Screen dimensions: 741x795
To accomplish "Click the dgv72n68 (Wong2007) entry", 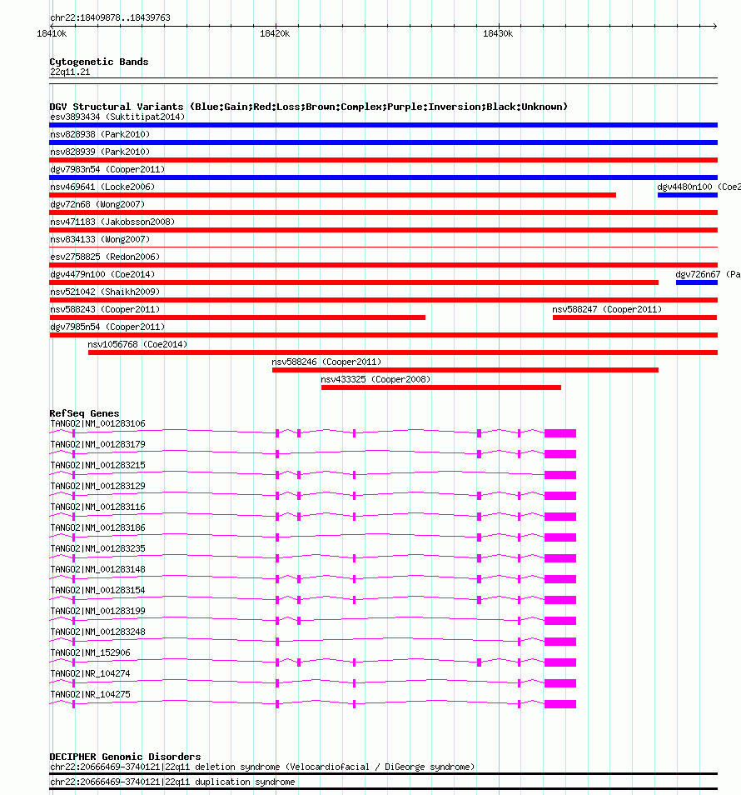I will (97, 204).
